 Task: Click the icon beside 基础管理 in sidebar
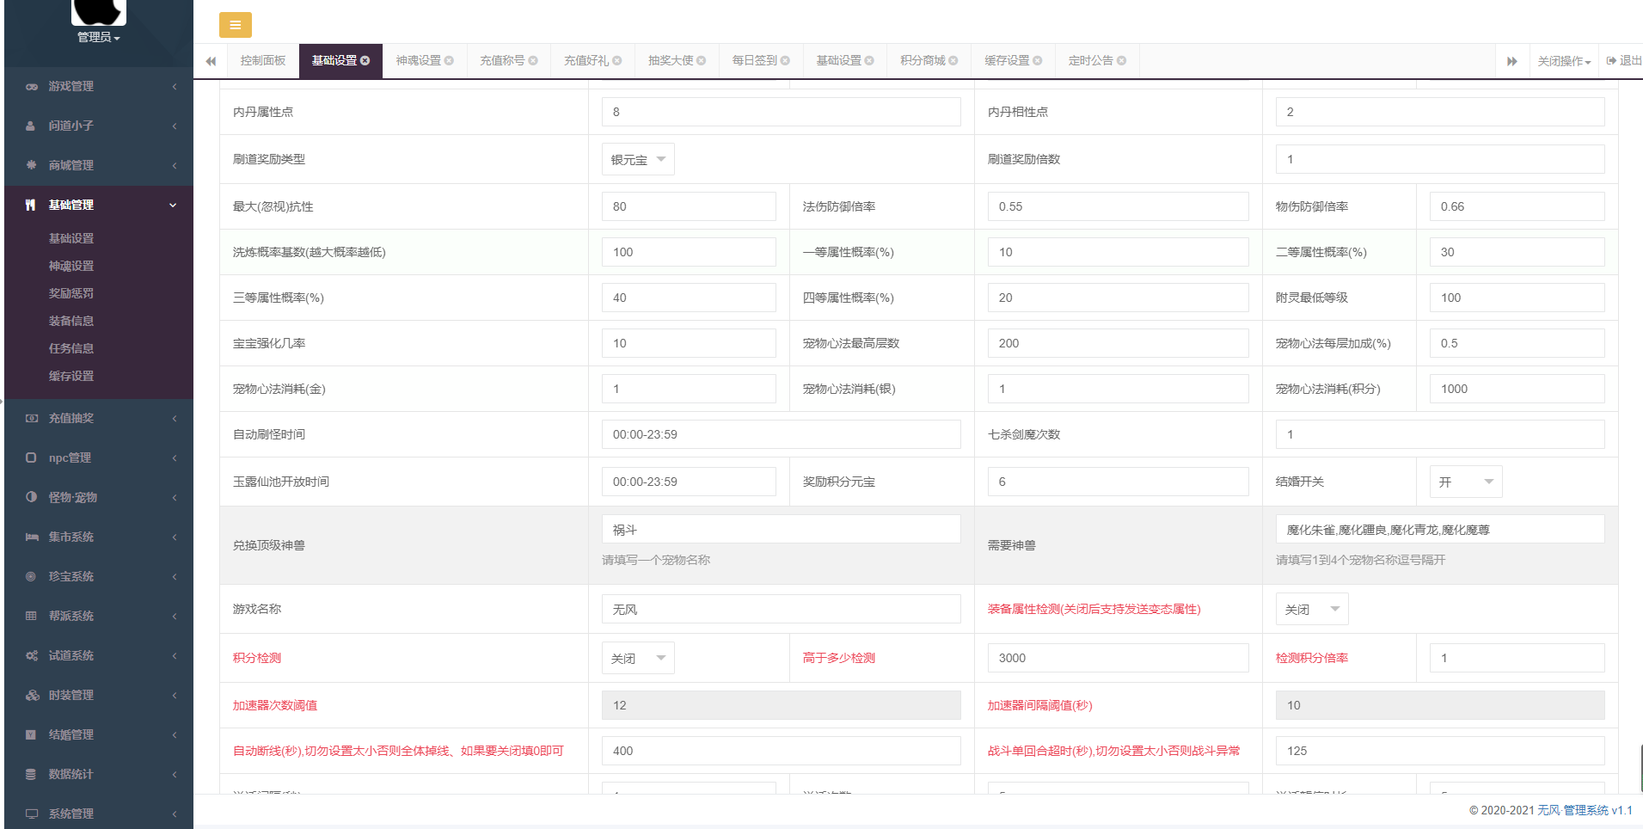click(x=31, y=205)
